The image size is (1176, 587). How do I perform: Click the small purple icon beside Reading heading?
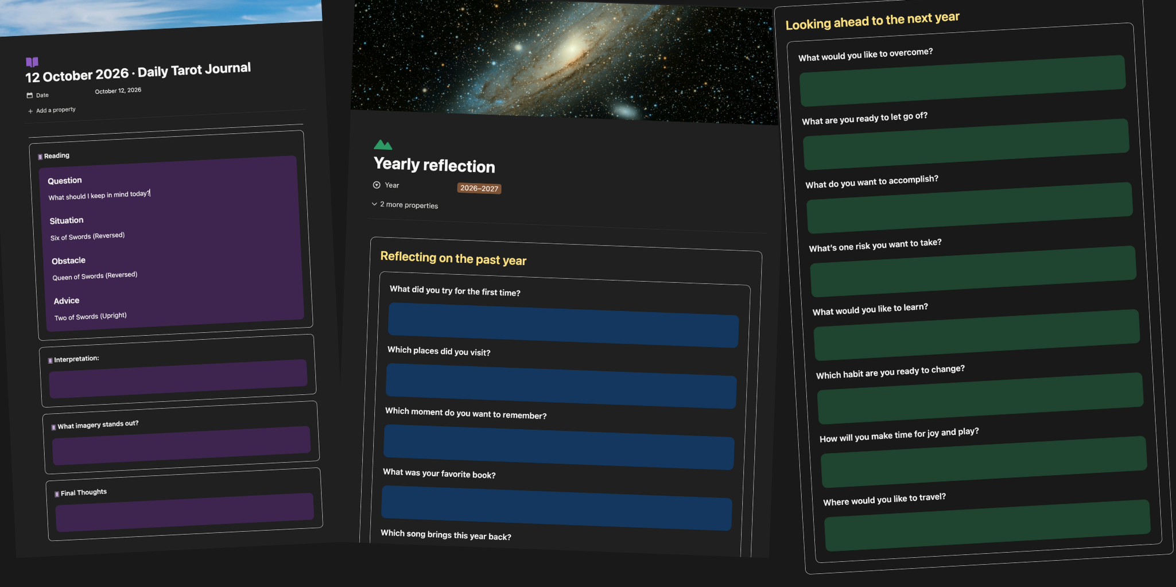tap(40, 157)
